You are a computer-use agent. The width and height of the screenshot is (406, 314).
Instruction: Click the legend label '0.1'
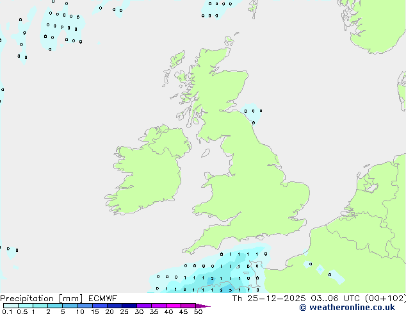pyautogui.click(x=7, y=311)
